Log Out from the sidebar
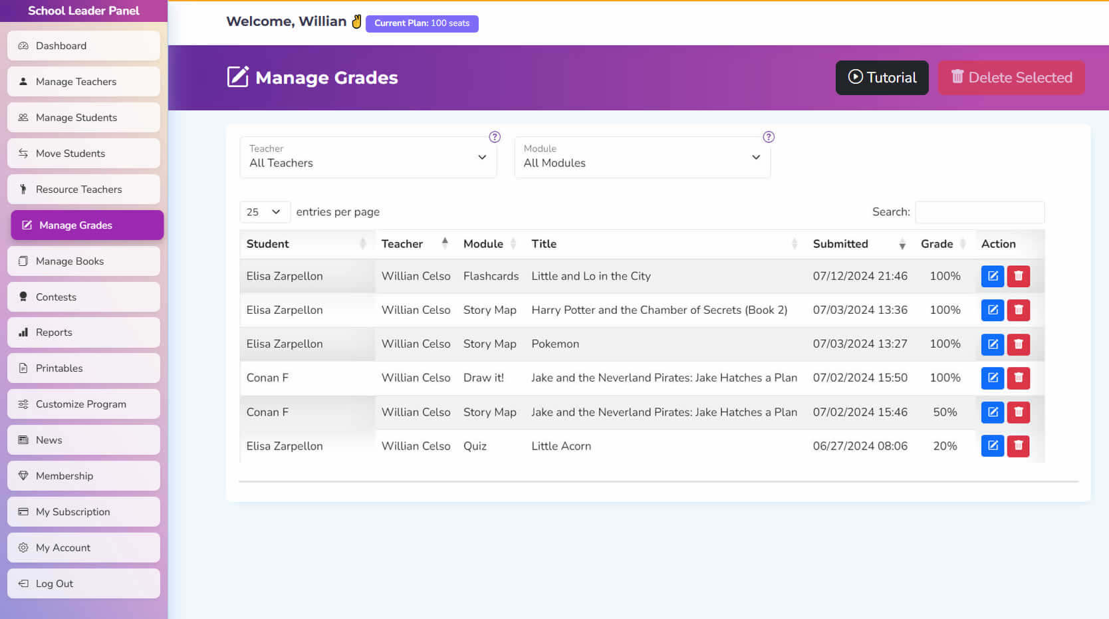This screenshot has width=1109, height=619. pos(84,584)
